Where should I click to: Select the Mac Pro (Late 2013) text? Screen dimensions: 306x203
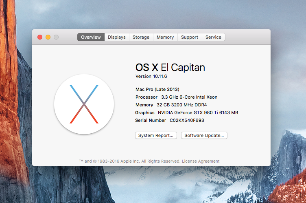click(x=157, y=89)
